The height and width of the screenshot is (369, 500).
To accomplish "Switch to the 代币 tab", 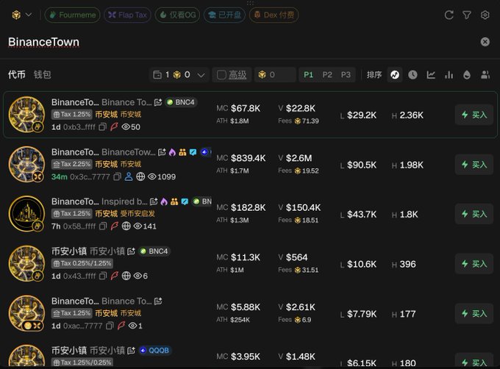I will [x=17, y=75].
